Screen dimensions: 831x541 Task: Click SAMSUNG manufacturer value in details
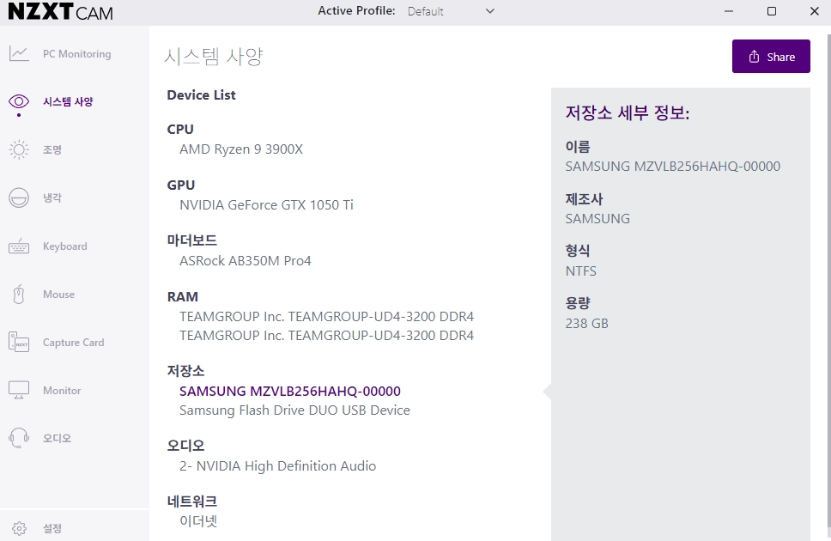597,218
